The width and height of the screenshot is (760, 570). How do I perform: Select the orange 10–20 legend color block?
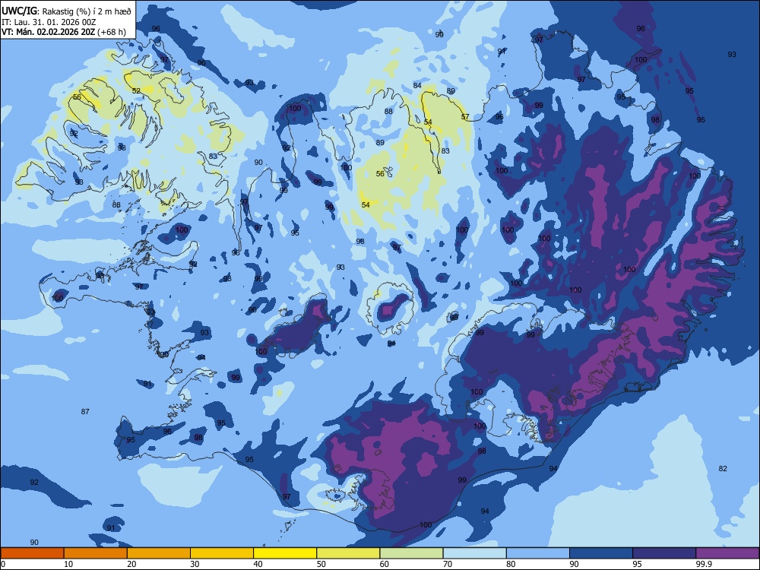pos(96,553)
